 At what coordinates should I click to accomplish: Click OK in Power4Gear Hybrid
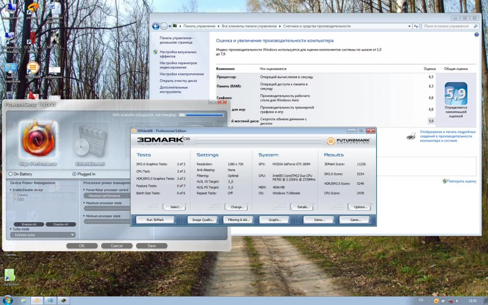tap(82, 246)
